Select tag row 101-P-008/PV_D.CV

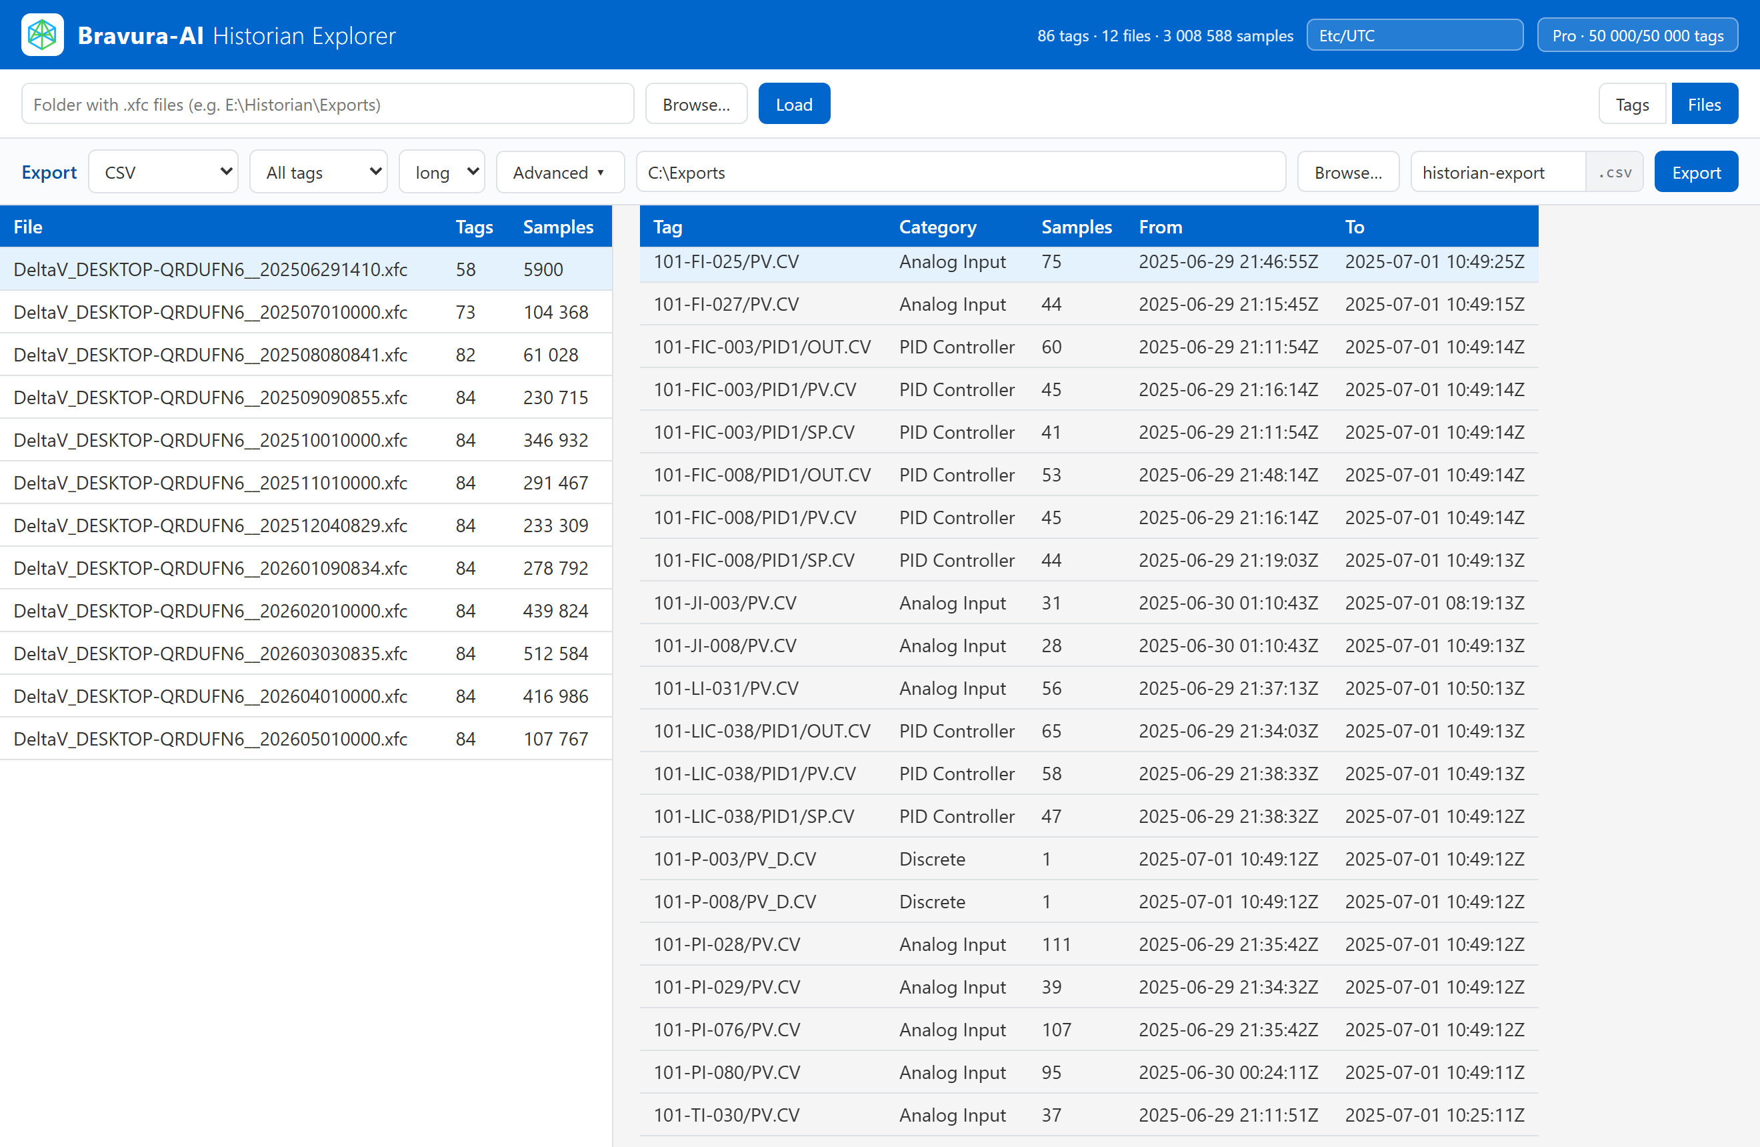pyautogui.click(x=1089, y=902)
